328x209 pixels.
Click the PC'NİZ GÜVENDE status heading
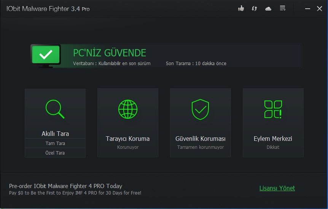pos(110,53)
